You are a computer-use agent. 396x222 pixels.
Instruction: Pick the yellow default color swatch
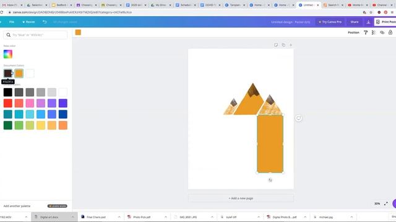[x=41, y=125]
